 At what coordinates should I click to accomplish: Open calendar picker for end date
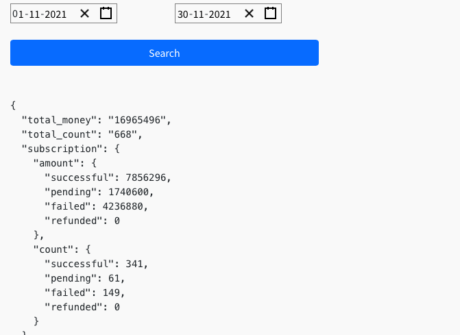coord(270,14)
